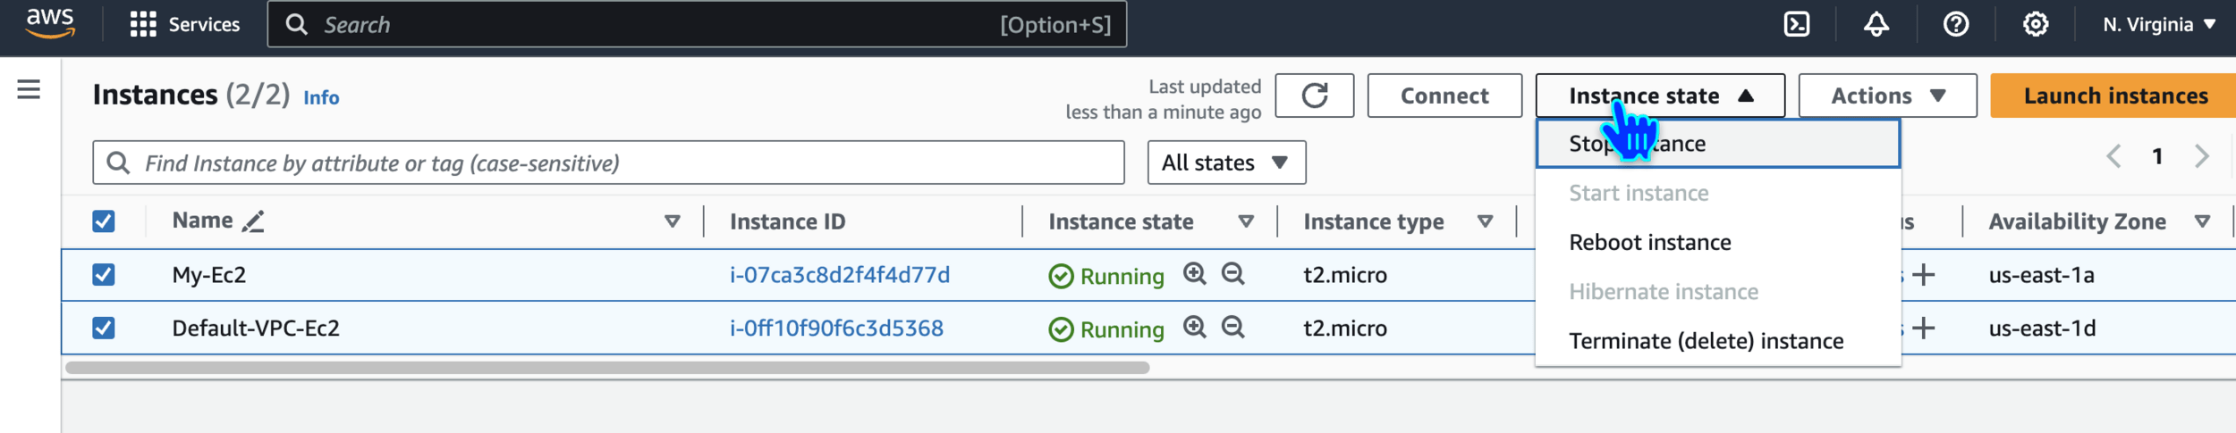The height and width of the screenshot is (433, 2236).
Task: Click the Connect button
Action: pos(1444,96)
